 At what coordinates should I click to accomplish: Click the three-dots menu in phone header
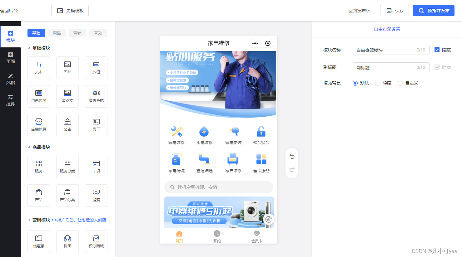(255, 43)
